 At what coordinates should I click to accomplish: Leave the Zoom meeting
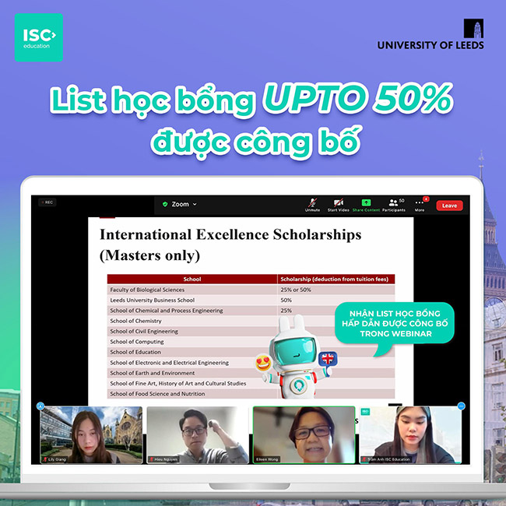pos(449,206)
